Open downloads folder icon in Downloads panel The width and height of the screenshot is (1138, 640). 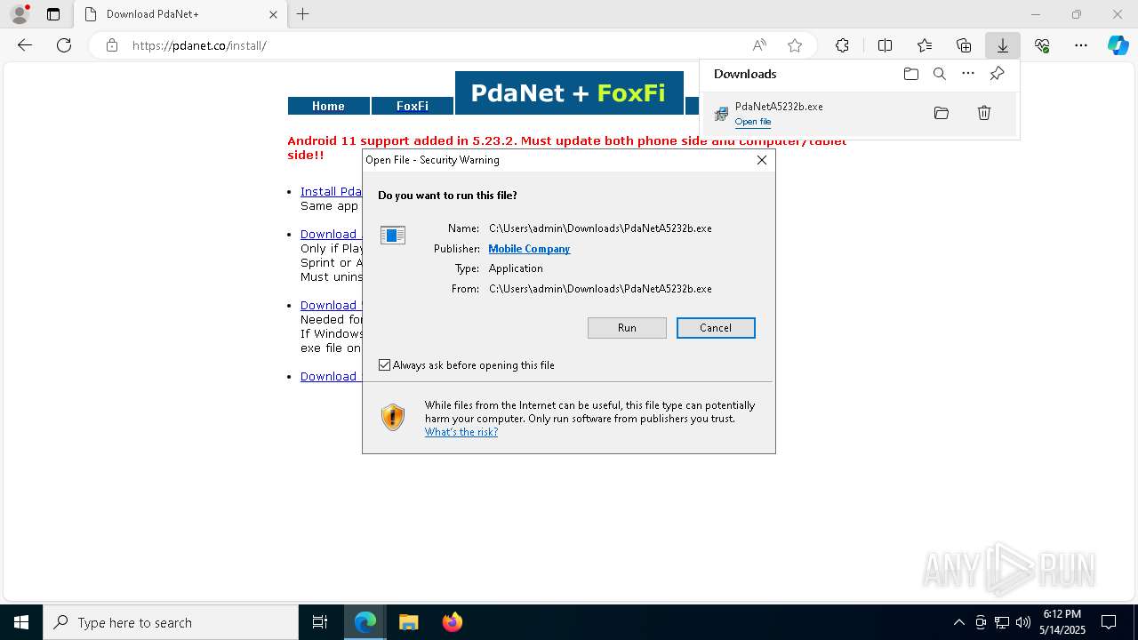coord(910,74)
